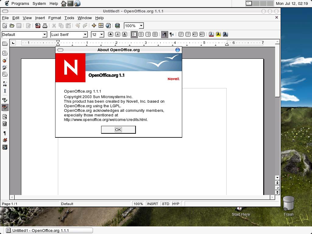Toggle Right-To-Left text direction
The width and height of the screenshot is (312, 234).
[x=172, y=34]
